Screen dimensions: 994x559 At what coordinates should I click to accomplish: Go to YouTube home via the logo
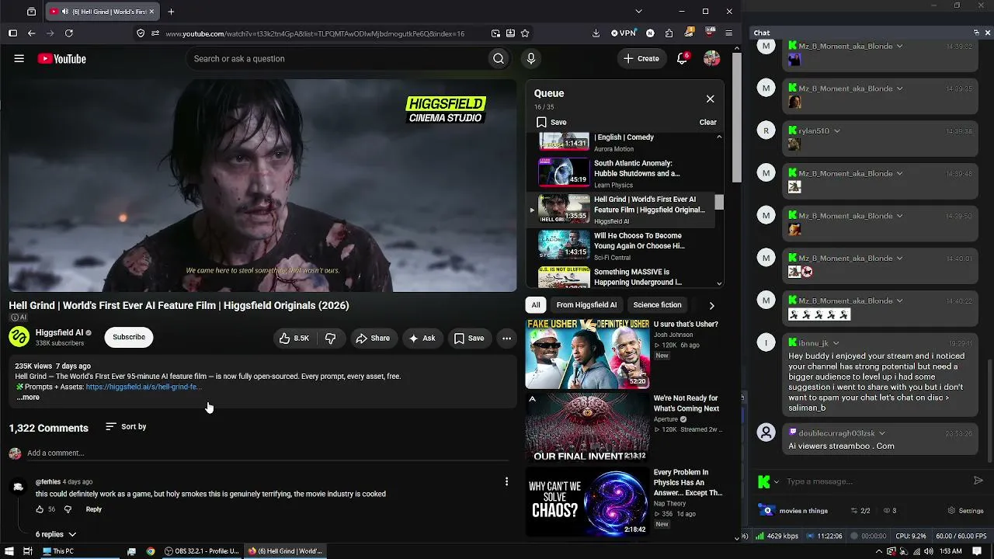[61, 59]
